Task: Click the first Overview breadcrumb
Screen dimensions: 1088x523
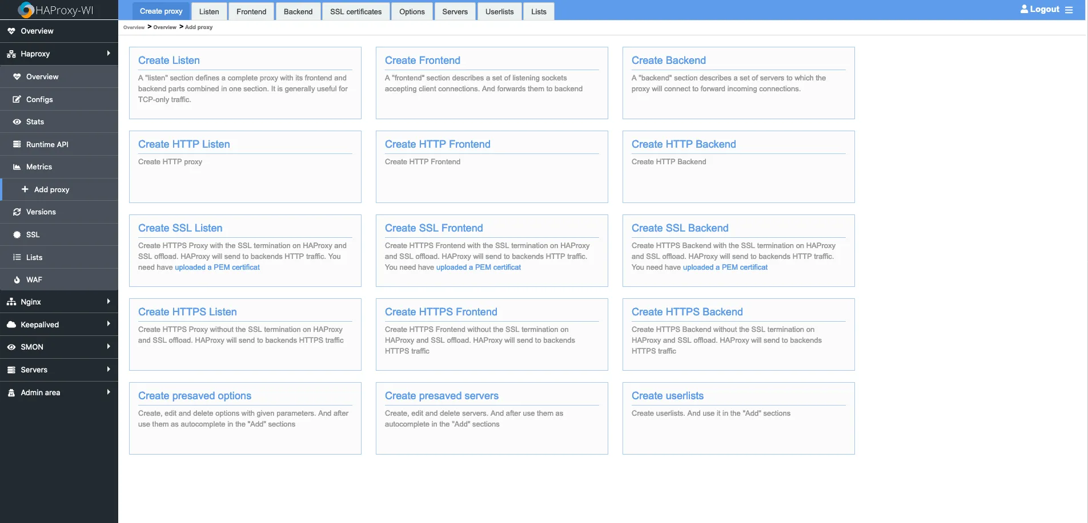Action: 134,27
